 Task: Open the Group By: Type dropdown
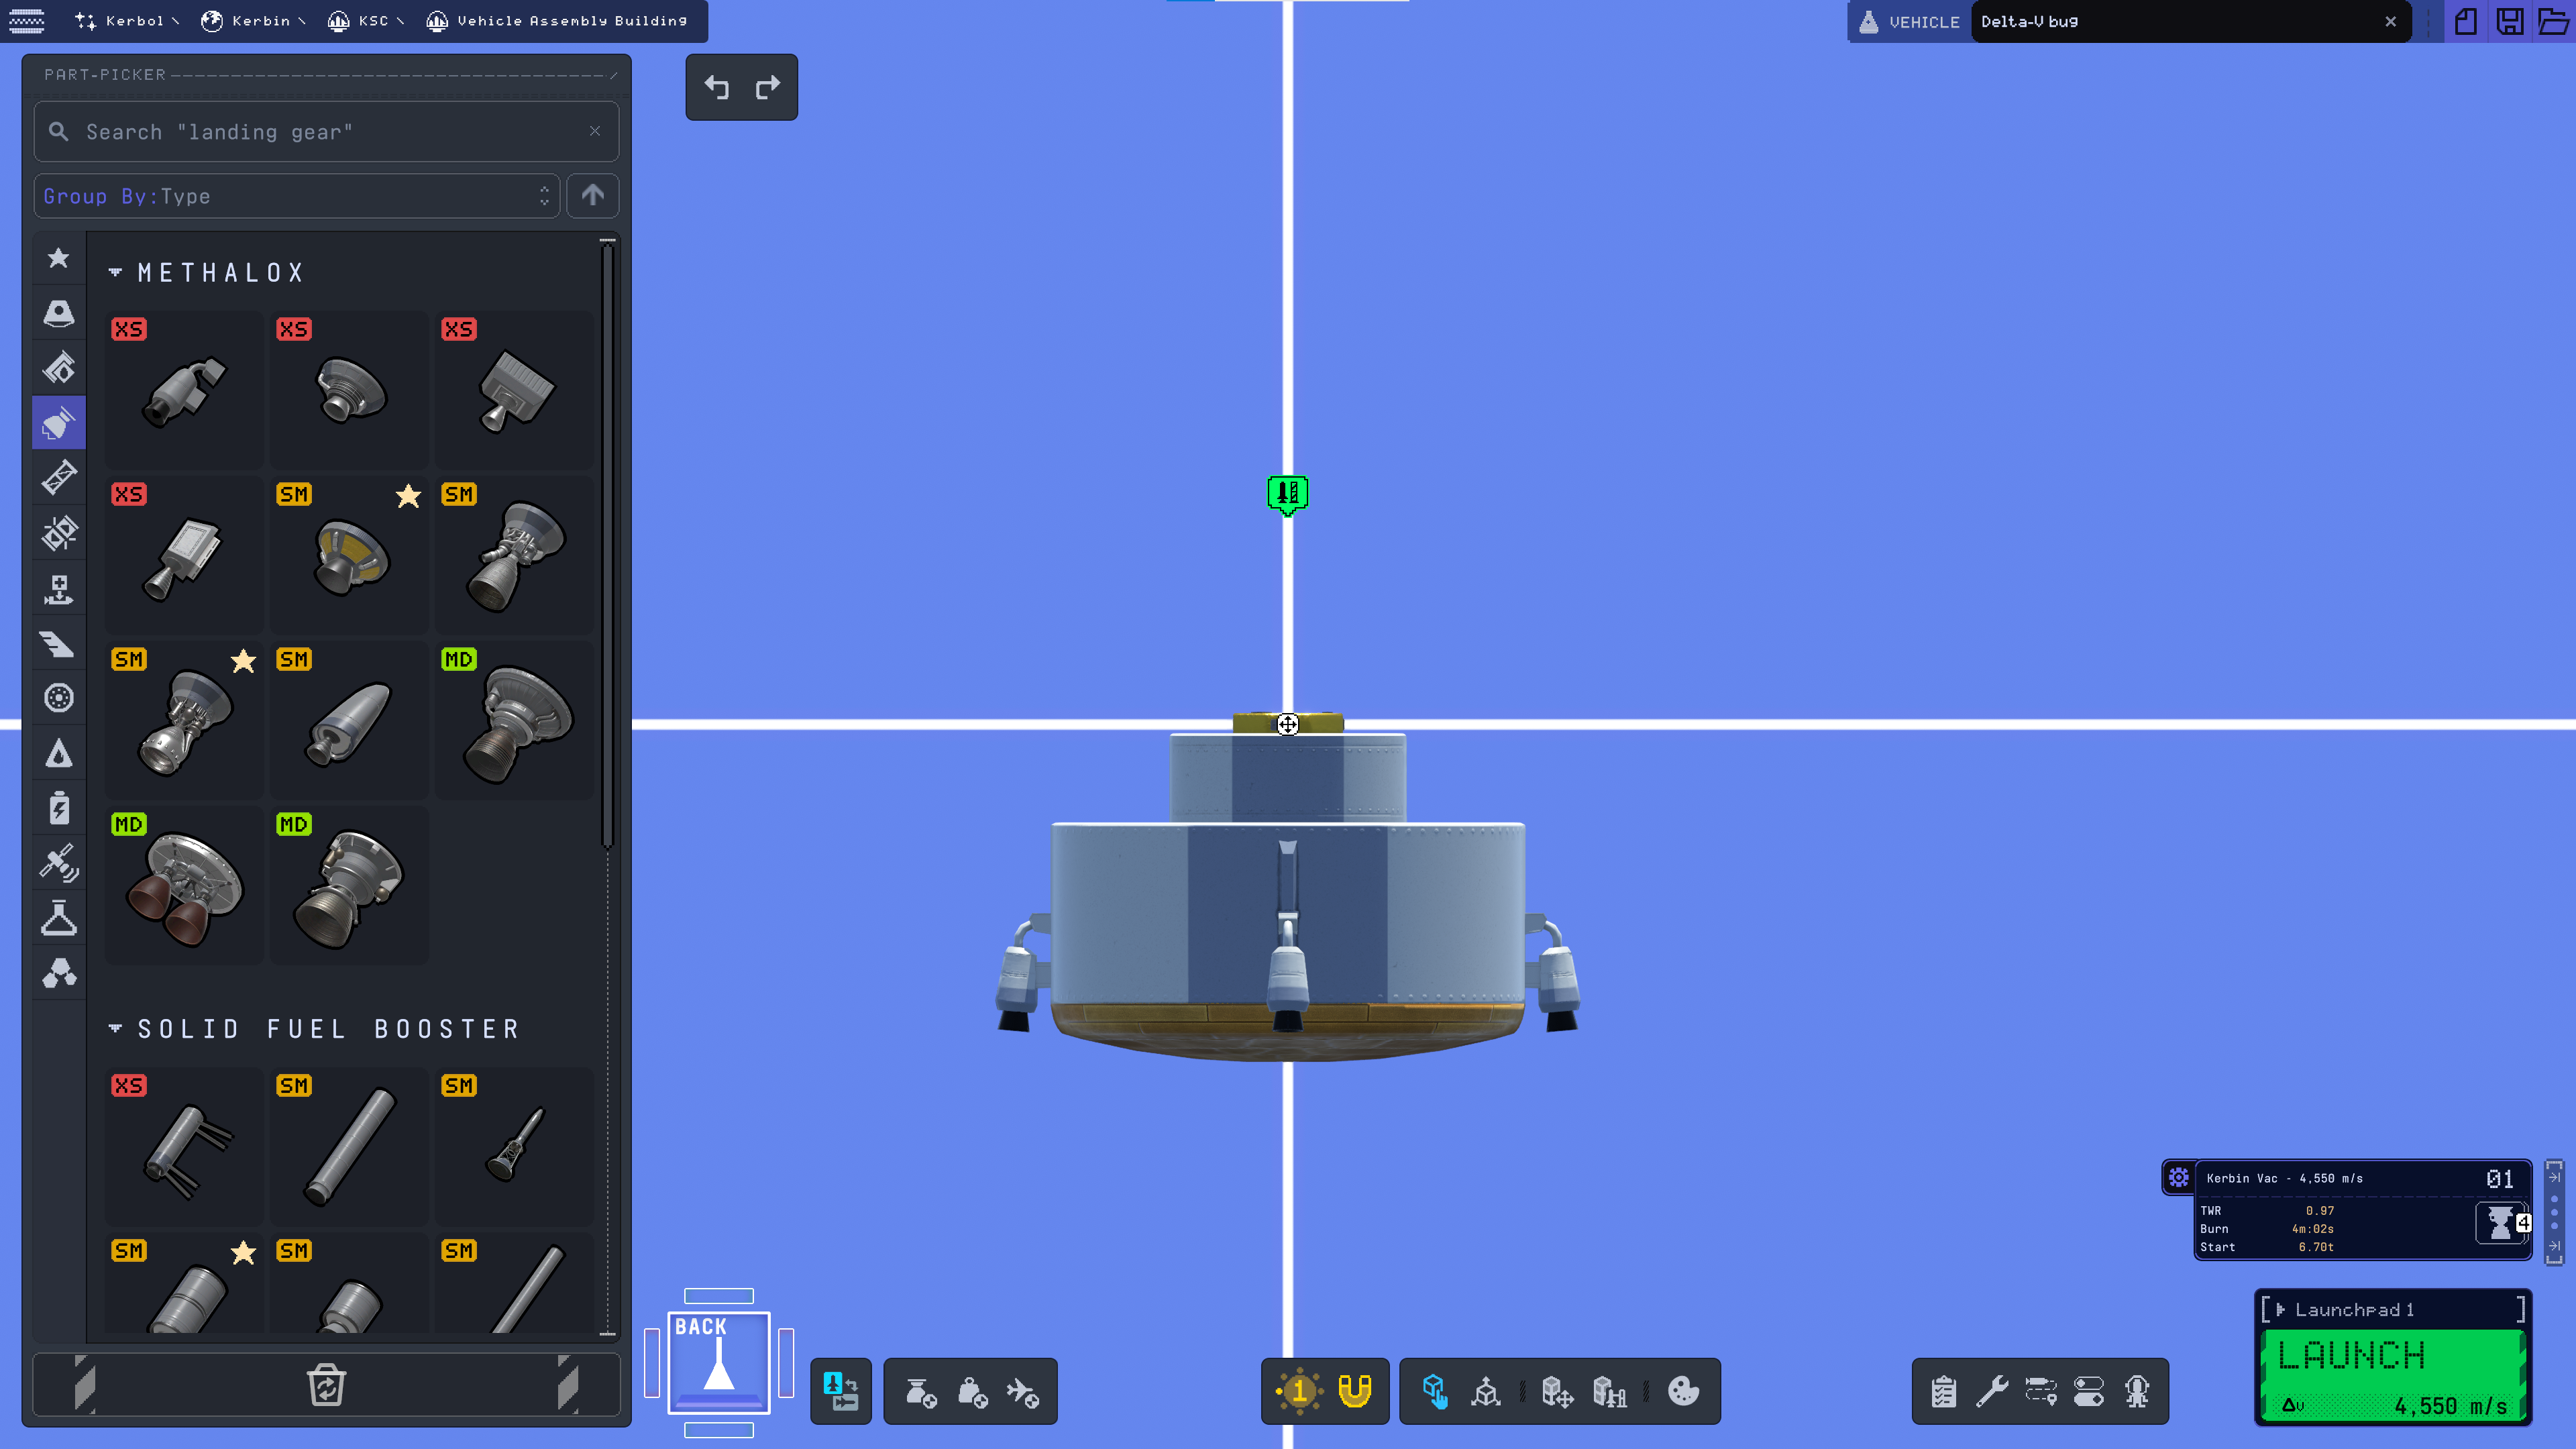(x=297, y=196)
